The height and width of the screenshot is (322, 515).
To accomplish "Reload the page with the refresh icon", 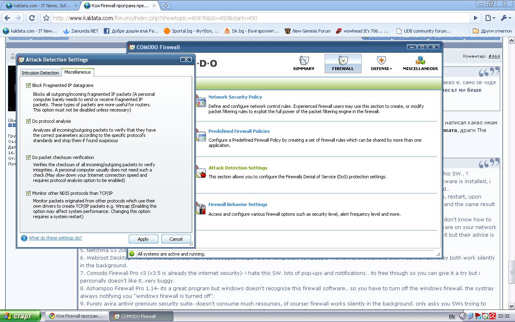I will [x=32, y=18].
